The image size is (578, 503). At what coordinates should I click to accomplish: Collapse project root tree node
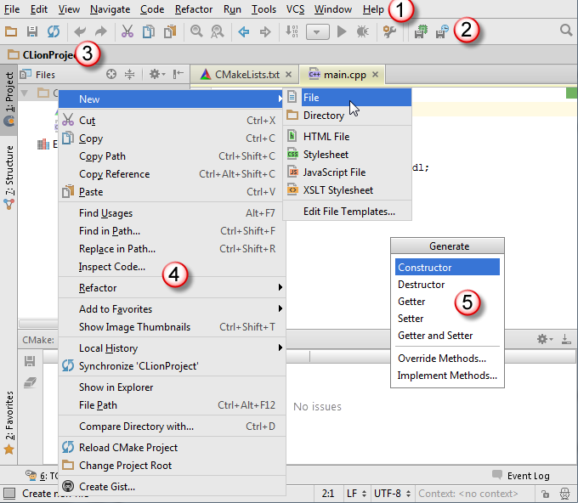tap(25, 93)
